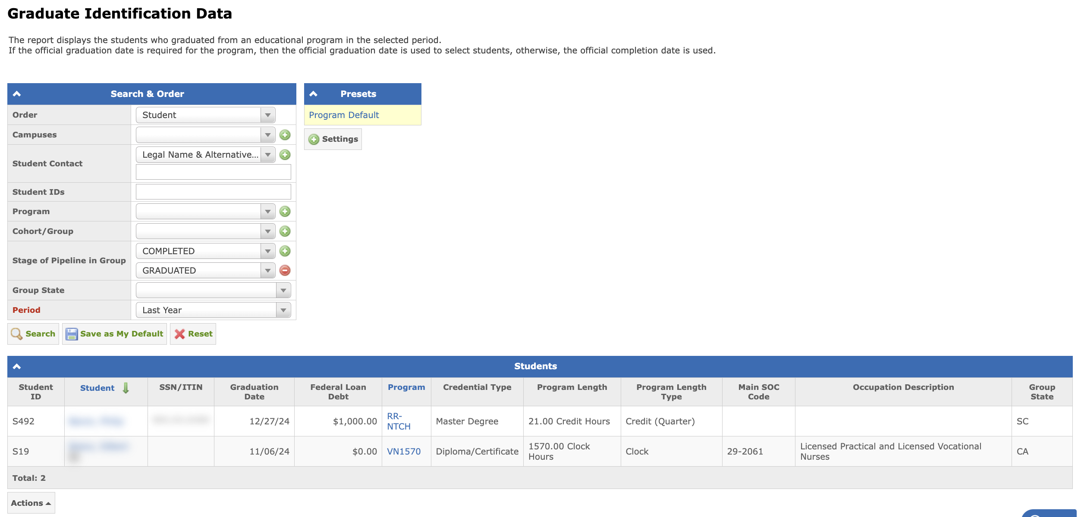Open the VN1570 program link
This screenshot has height=517, width=1081.
pos(403,452)
